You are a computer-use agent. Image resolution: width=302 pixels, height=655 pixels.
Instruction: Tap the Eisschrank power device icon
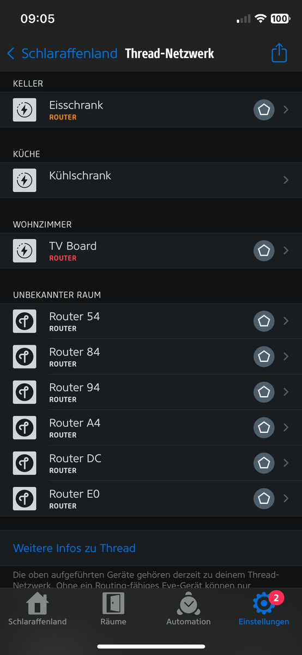pos(25,110)
